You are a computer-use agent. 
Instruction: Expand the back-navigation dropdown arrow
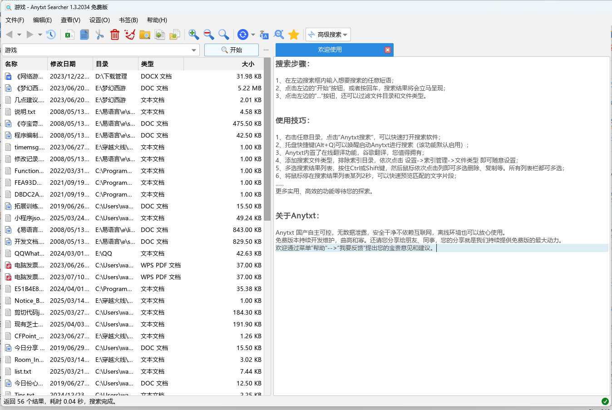(x=18, y=34)
